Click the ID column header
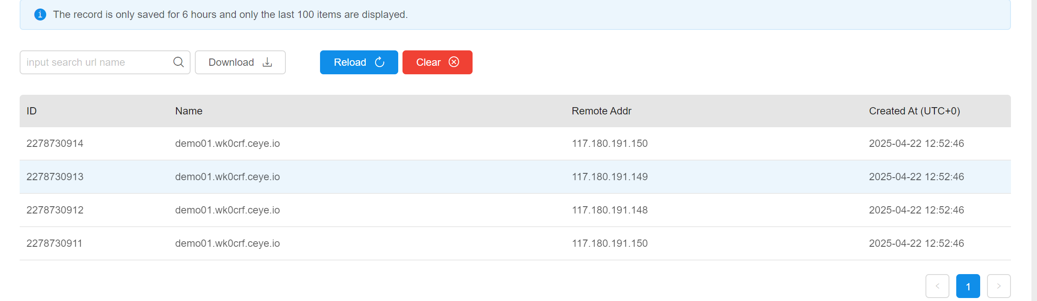This screenshot has height=301, width=1037. (x=32, y=111)
